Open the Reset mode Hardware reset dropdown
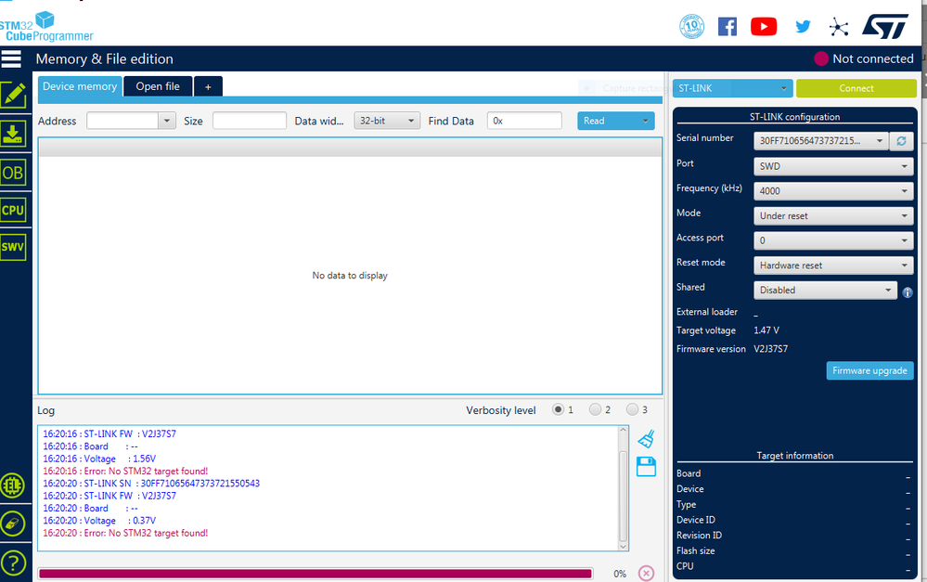This screenshot has width=927, height=582. tap(833, 265)
